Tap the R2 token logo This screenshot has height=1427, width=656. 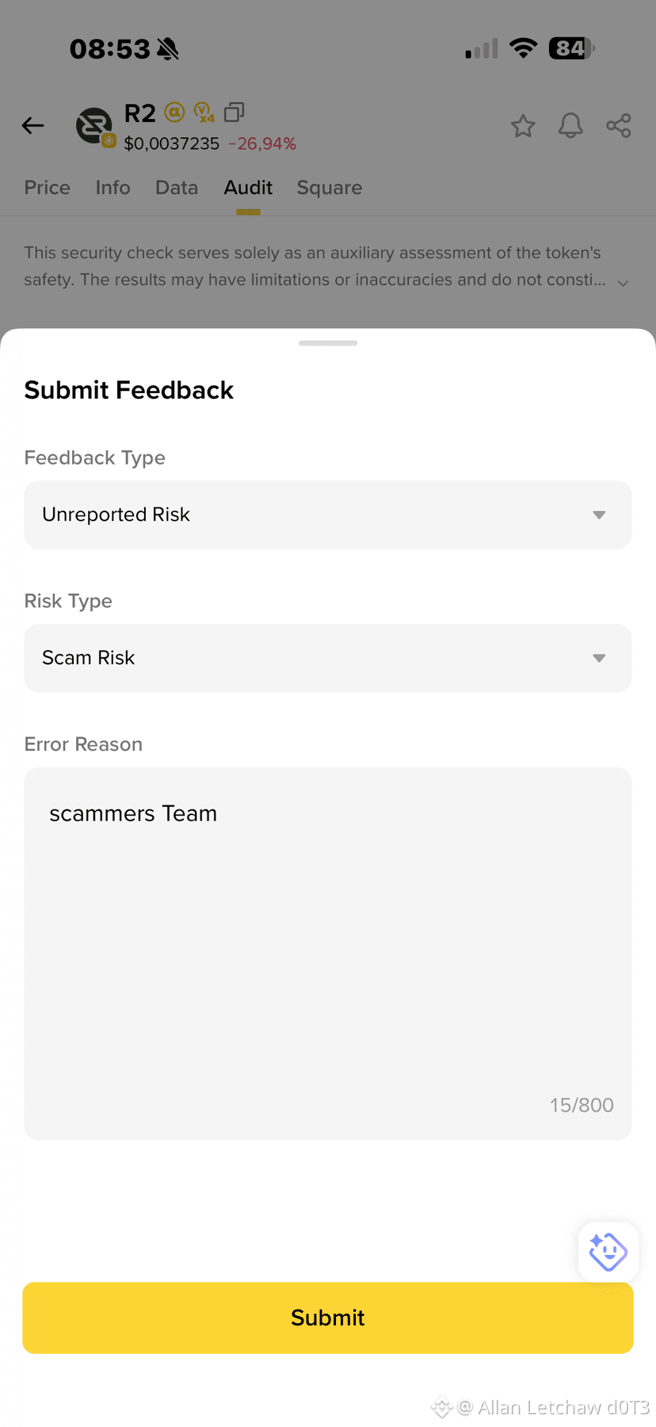click(x=94, y=127)
